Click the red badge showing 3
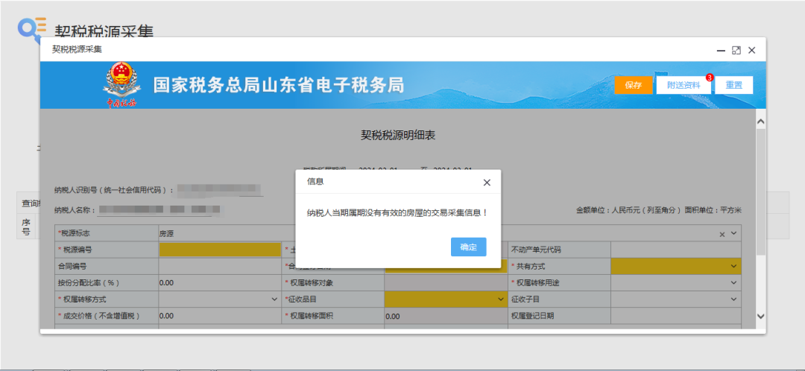The width and height of the screenshot is (805, 371). point(710,77)
